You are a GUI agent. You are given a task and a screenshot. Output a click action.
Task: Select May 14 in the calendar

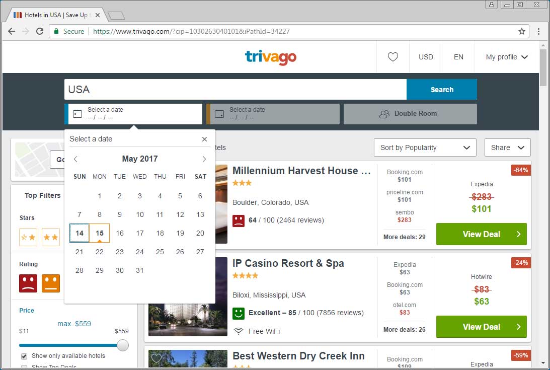(x=80, y=233)
